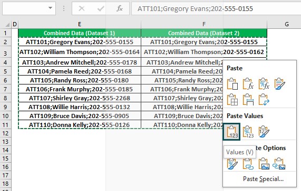Select column G header

tap(284, 24)
